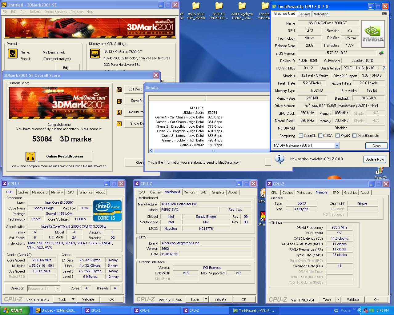Switch to the Sensors tab in GPU-Z
The image size is (394, 315).
pos(304,14)
